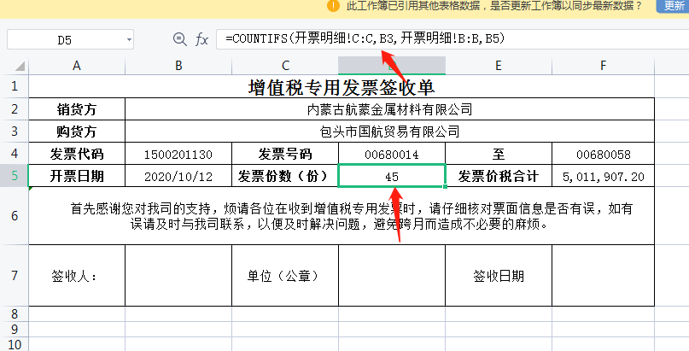Select column C header
The height and width of the screenshot is (351, 689).
[285, 66]
